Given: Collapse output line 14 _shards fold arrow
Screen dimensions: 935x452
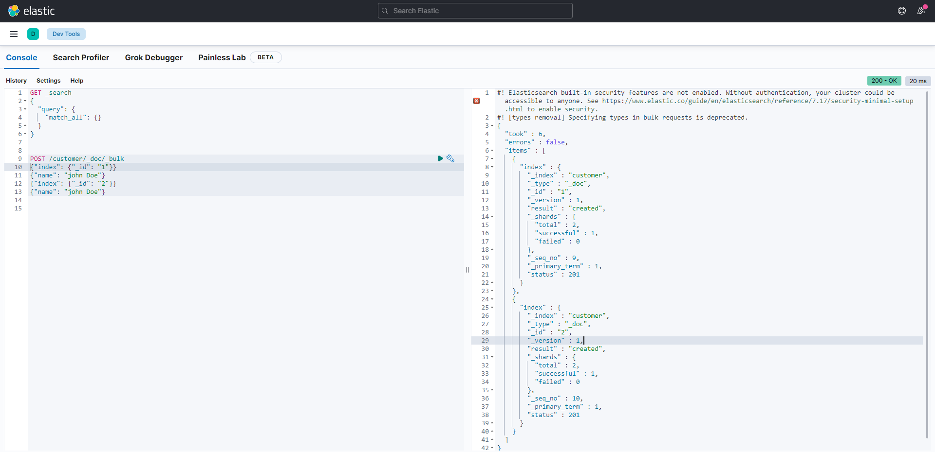Looking at the screenshot, I should click(492, 217).
